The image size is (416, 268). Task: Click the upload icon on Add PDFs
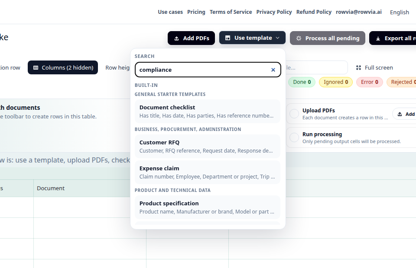coord(176,38)
